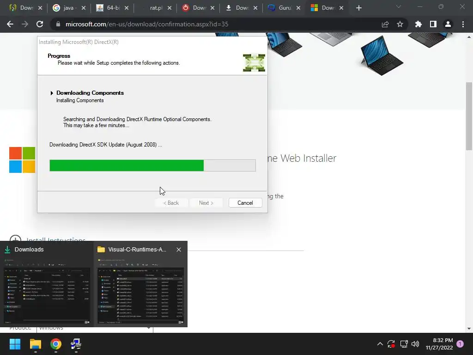
Task: Click the Downloads preview title label
Action: [x=29, y=250]
